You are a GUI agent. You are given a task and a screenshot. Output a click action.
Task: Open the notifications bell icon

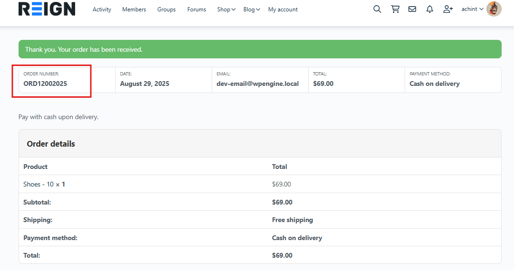coord(430,9)
